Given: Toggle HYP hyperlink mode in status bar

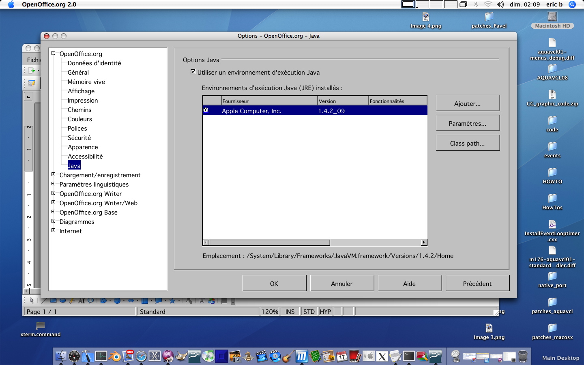Looking at the screenshot, I should click(x=325, y=311).
